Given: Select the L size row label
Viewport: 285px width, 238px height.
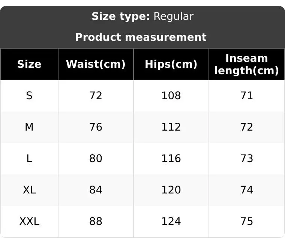Looking at the screenshot, I should (x=29, y=159).
